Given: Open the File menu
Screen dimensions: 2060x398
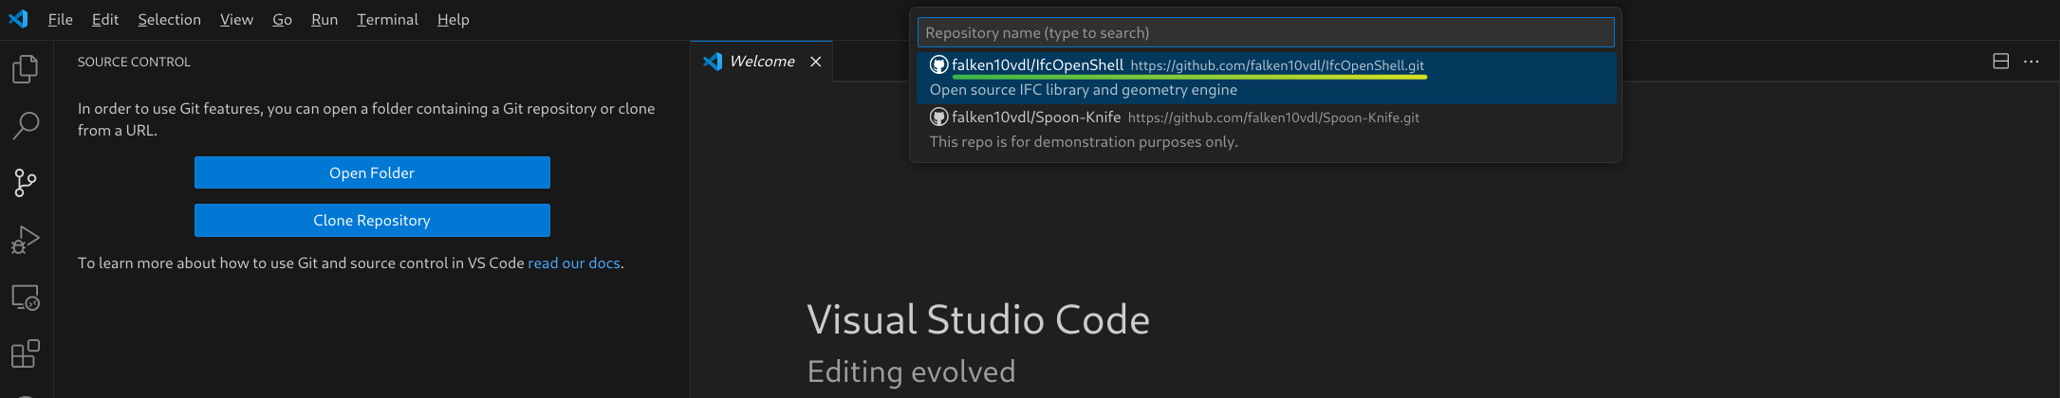Looking at the screenshot, I should (60, 19).
